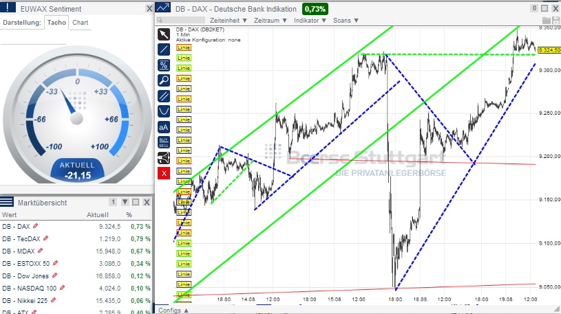Open the folder icon in chart toolbar

pyautogui.click(x=547, y=21)
